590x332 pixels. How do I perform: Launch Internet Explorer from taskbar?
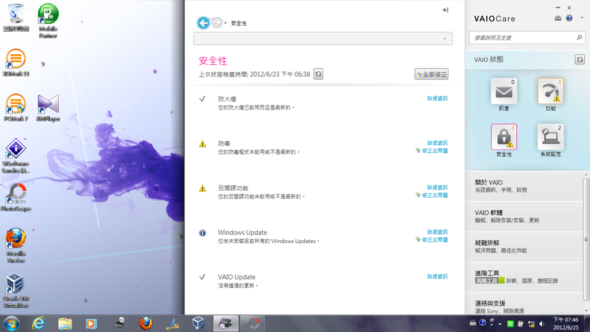pyautogui.click(x=39, y=323)
